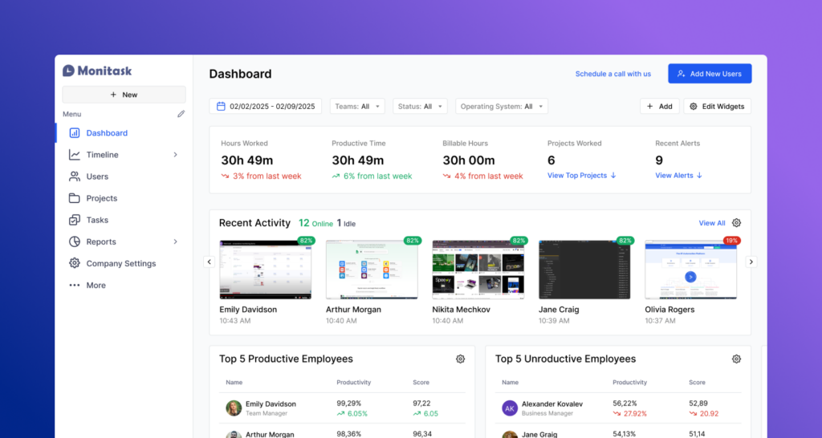Click Alexander Kovalev's AK avatar
The width and height of the screenshot is (822, 438).
(x=510, y=408)
